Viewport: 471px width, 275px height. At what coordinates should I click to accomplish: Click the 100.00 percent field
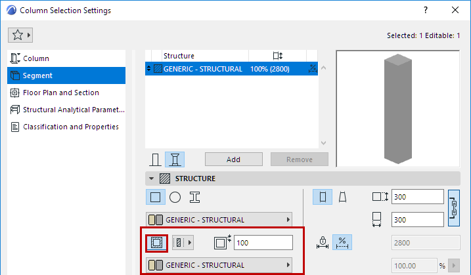tap(415, 266)
